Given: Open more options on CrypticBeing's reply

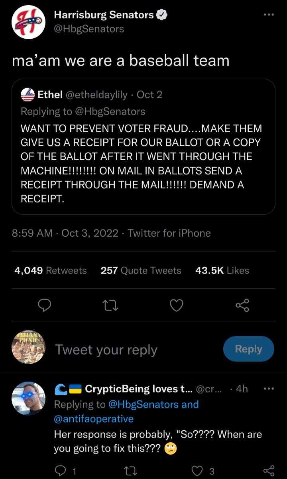Looking at the screenshot, I should (269, 388).
